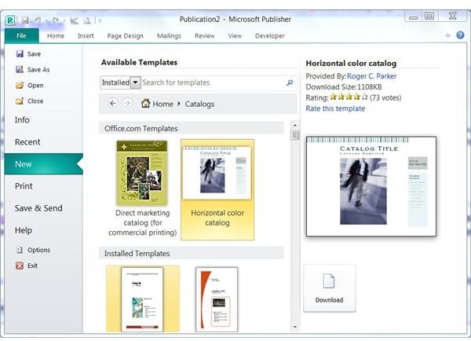The width and height of the screenshot is (471, 341).
Task: Click scrollbar up arrow in templates list
Action: tap(295, 125)
